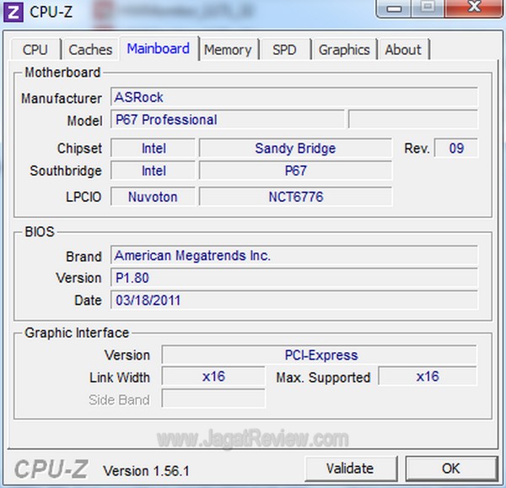The image size is (506, 488).
Task: Click the BIOS date 03/18/2011
Action: click(294, 300)
